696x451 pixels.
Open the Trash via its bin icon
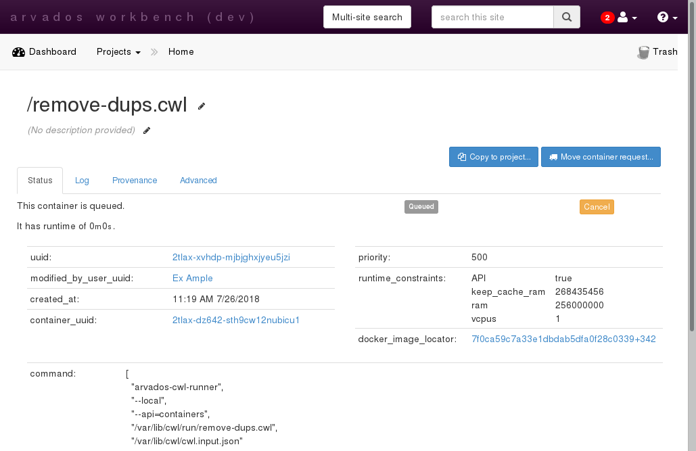[x=643, y=52]
